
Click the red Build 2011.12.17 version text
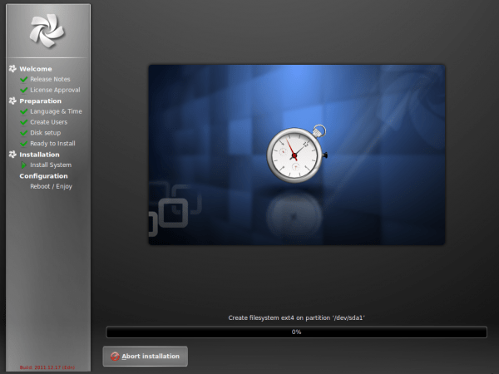click(47, 367)
